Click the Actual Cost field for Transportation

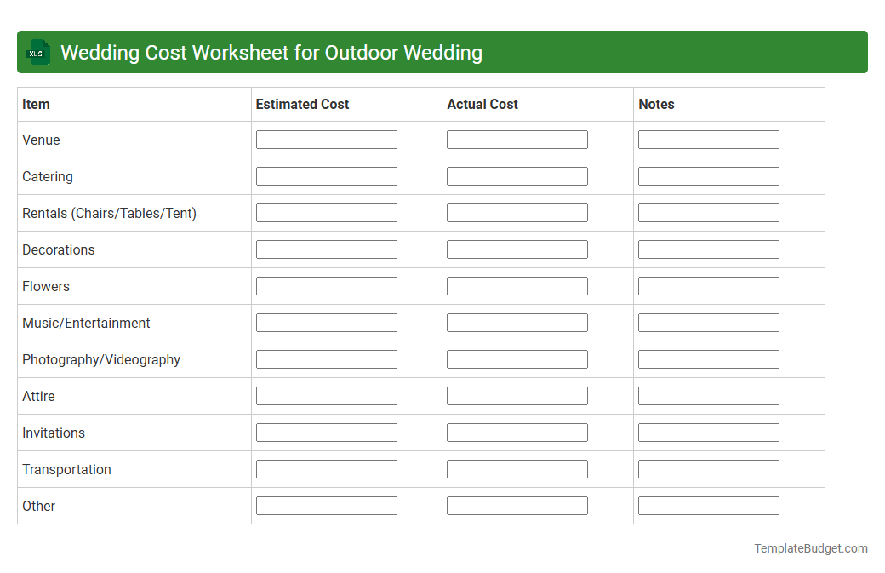pos(517,468)
